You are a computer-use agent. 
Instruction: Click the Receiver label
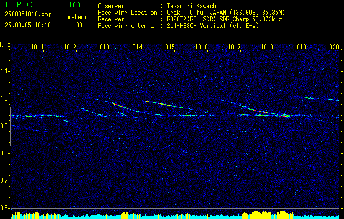111,19
